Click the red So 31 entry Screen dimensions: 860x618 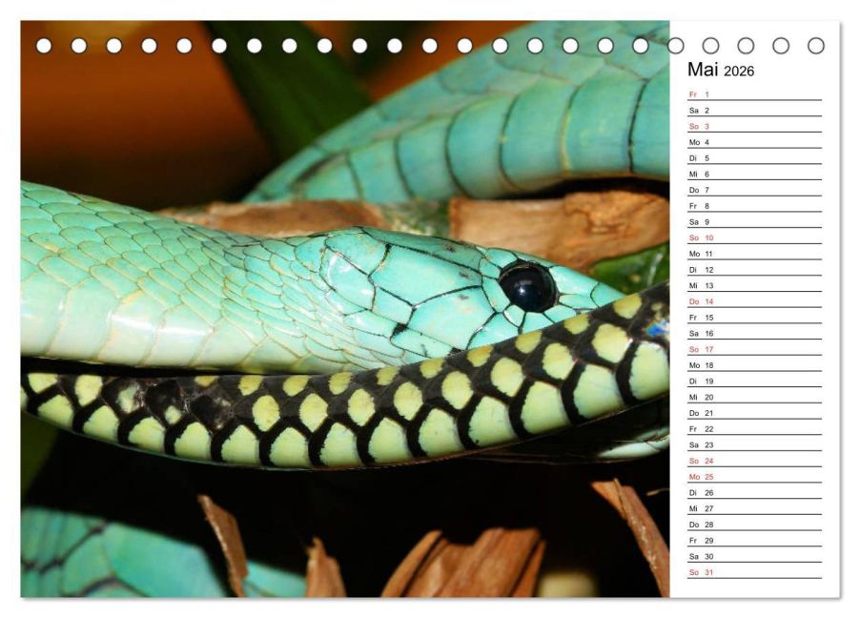(x=753, y=572)
